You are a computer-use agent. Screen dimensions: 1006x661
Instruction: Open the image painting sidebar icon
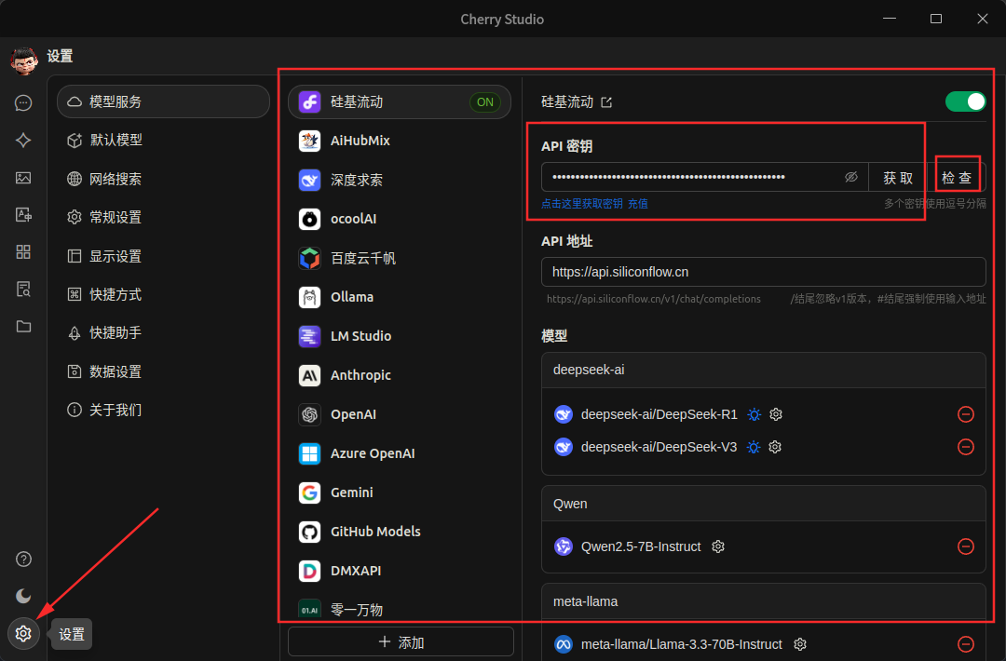[x=23, y=178]
